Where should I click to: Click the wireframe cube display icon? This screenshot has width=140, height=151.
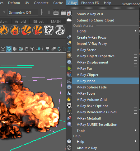point(3,49)
